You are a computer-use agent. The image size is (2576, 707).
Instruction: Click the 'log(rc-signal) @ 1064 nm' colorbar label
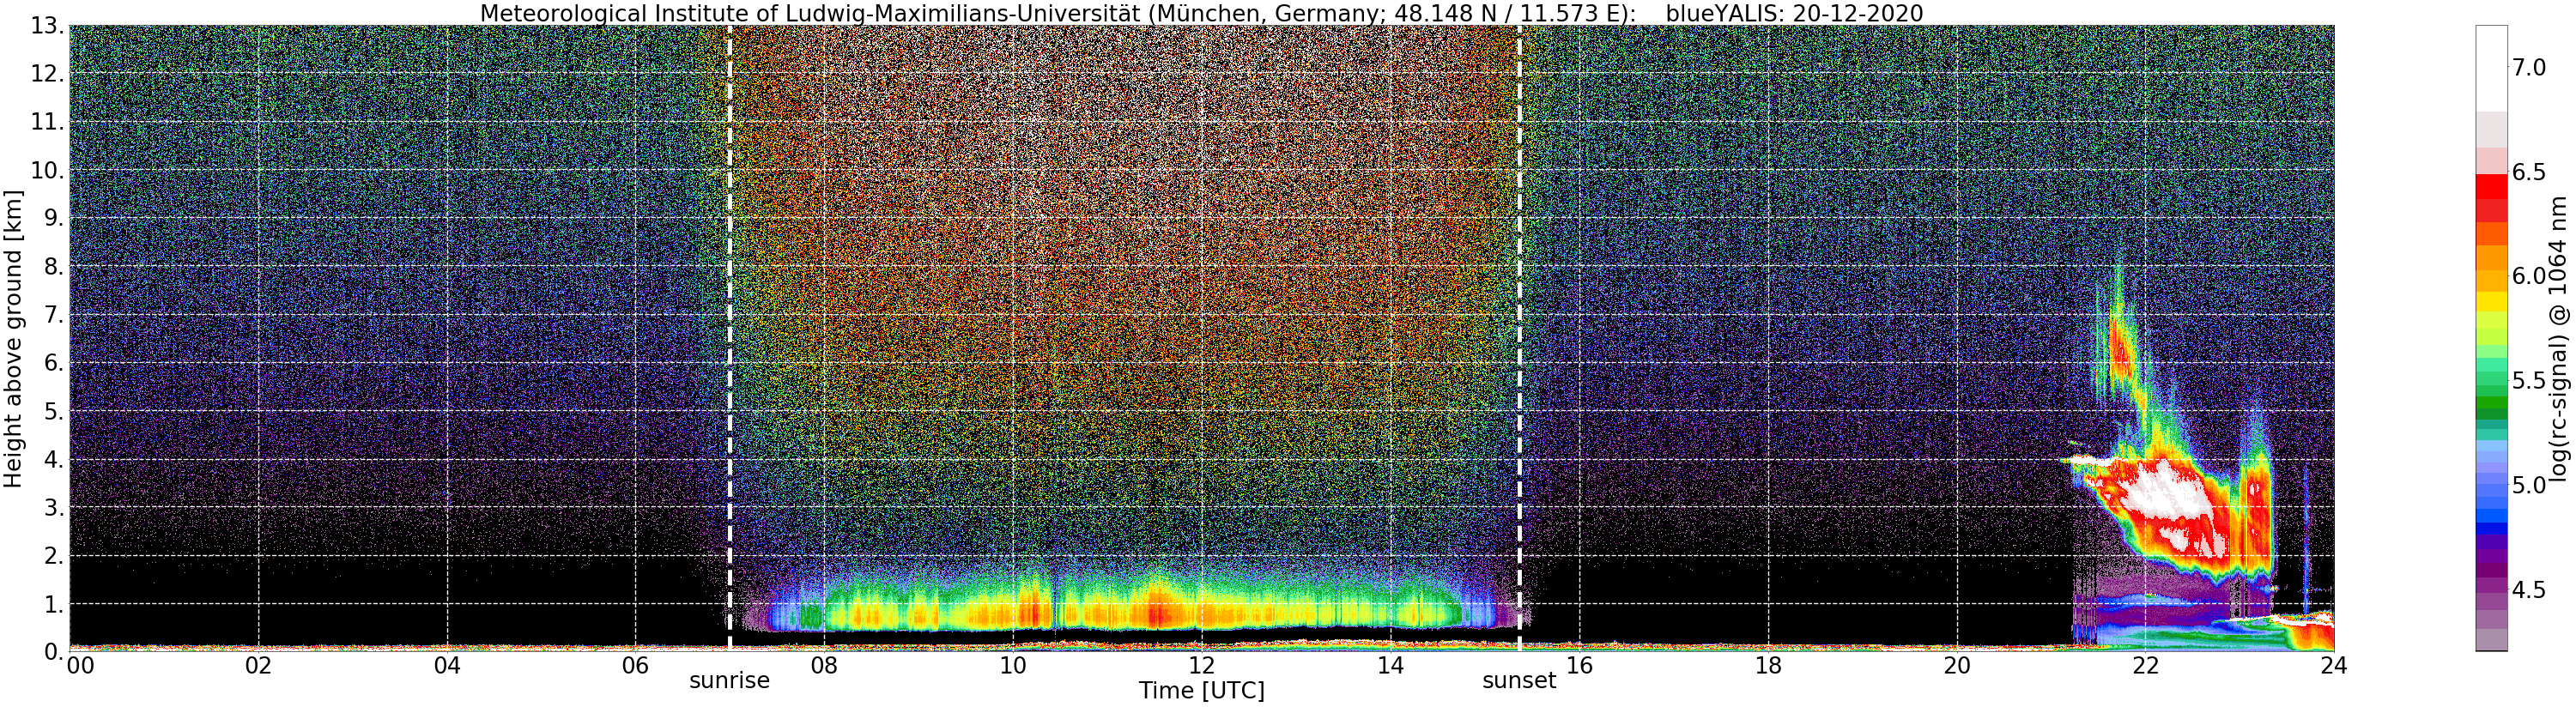coord(2559,338)
